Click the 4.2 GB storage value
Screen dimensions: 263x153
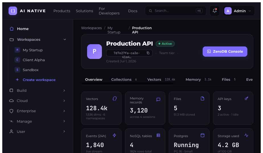click(228, 145)
